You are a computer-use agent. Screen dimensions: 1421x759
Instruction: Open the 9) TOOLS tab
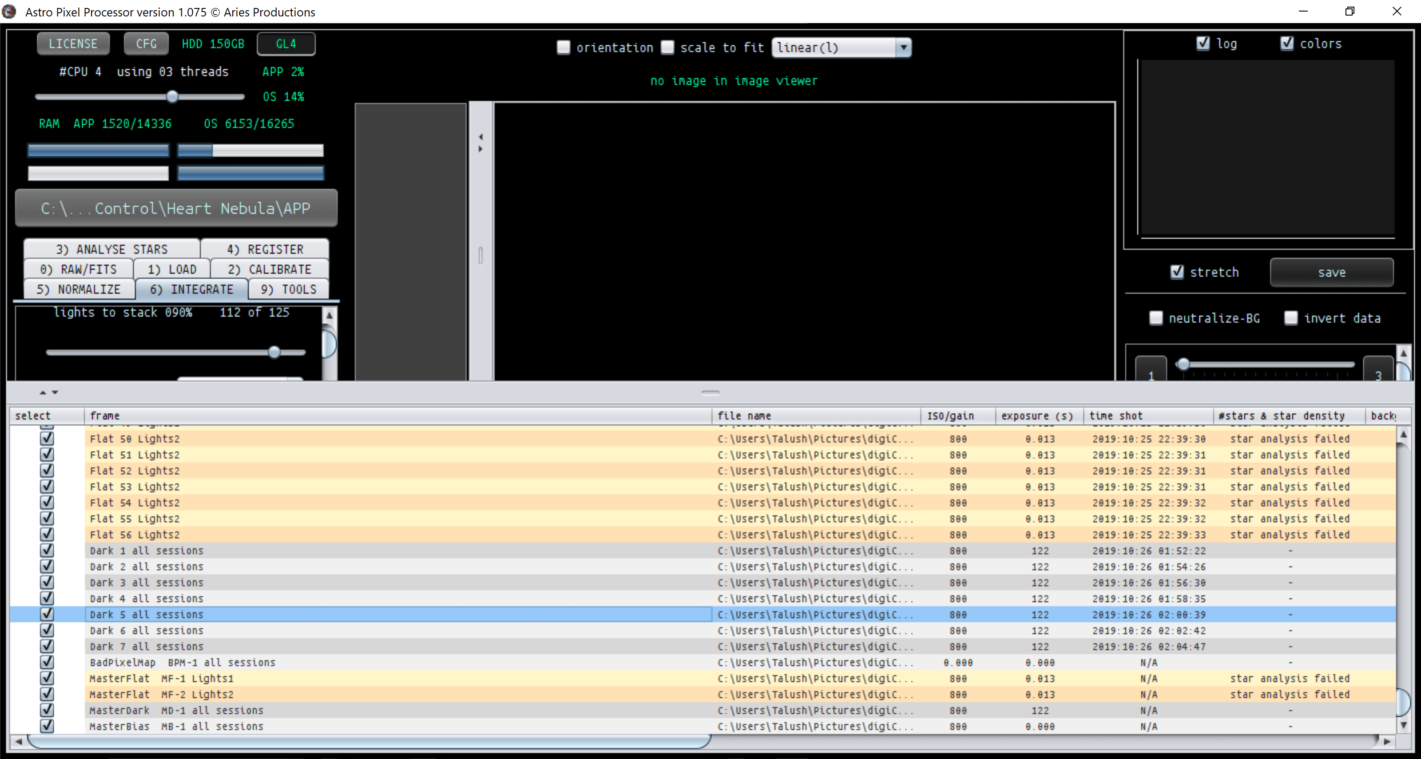pyautogui.click(x=289, y=289)
